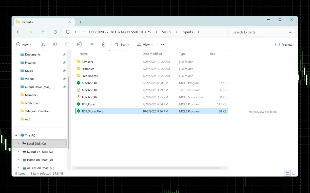Expand iCloud on 'Mac' (X:) node
The width and height of the screenshot is (310, 193).
[18, 152]
